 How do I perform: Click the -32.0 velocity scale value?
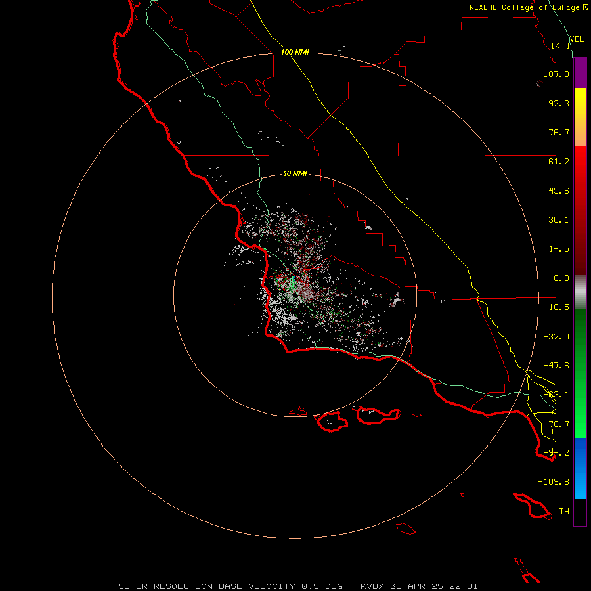[556, 337]
